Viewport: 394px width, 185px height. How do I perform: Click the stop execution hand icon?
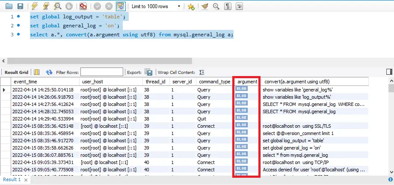tap(69, 6)
